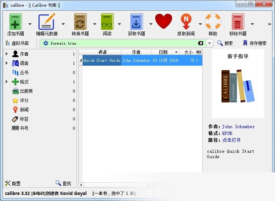Click the date cell 10 10月 2018

click(165, 60)
